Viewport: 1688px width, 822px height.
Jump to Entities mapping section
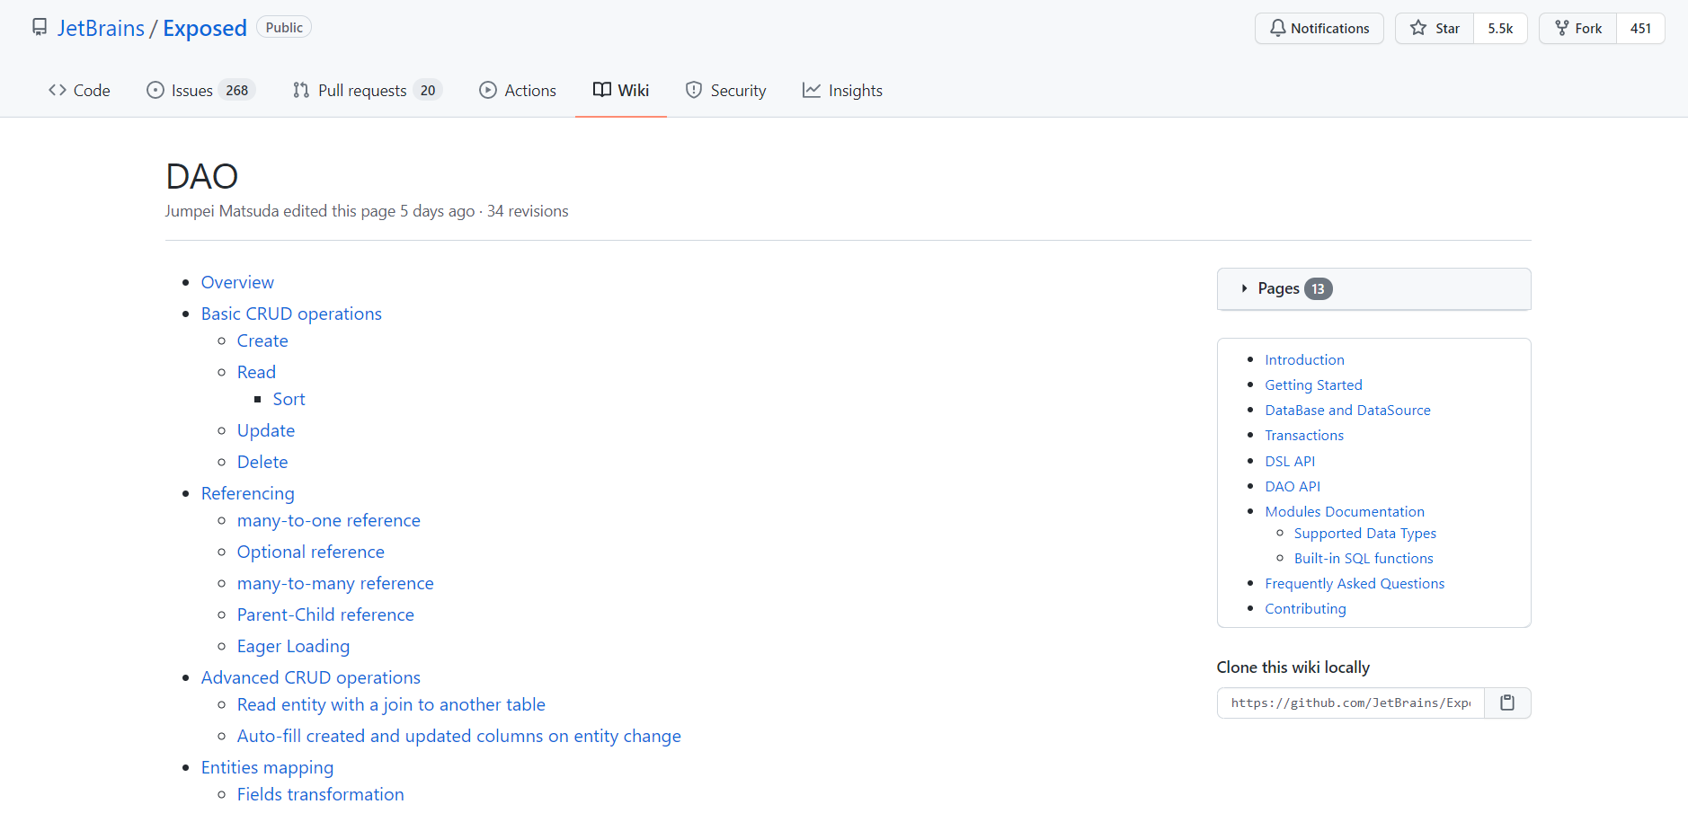[x=267, y=767]
